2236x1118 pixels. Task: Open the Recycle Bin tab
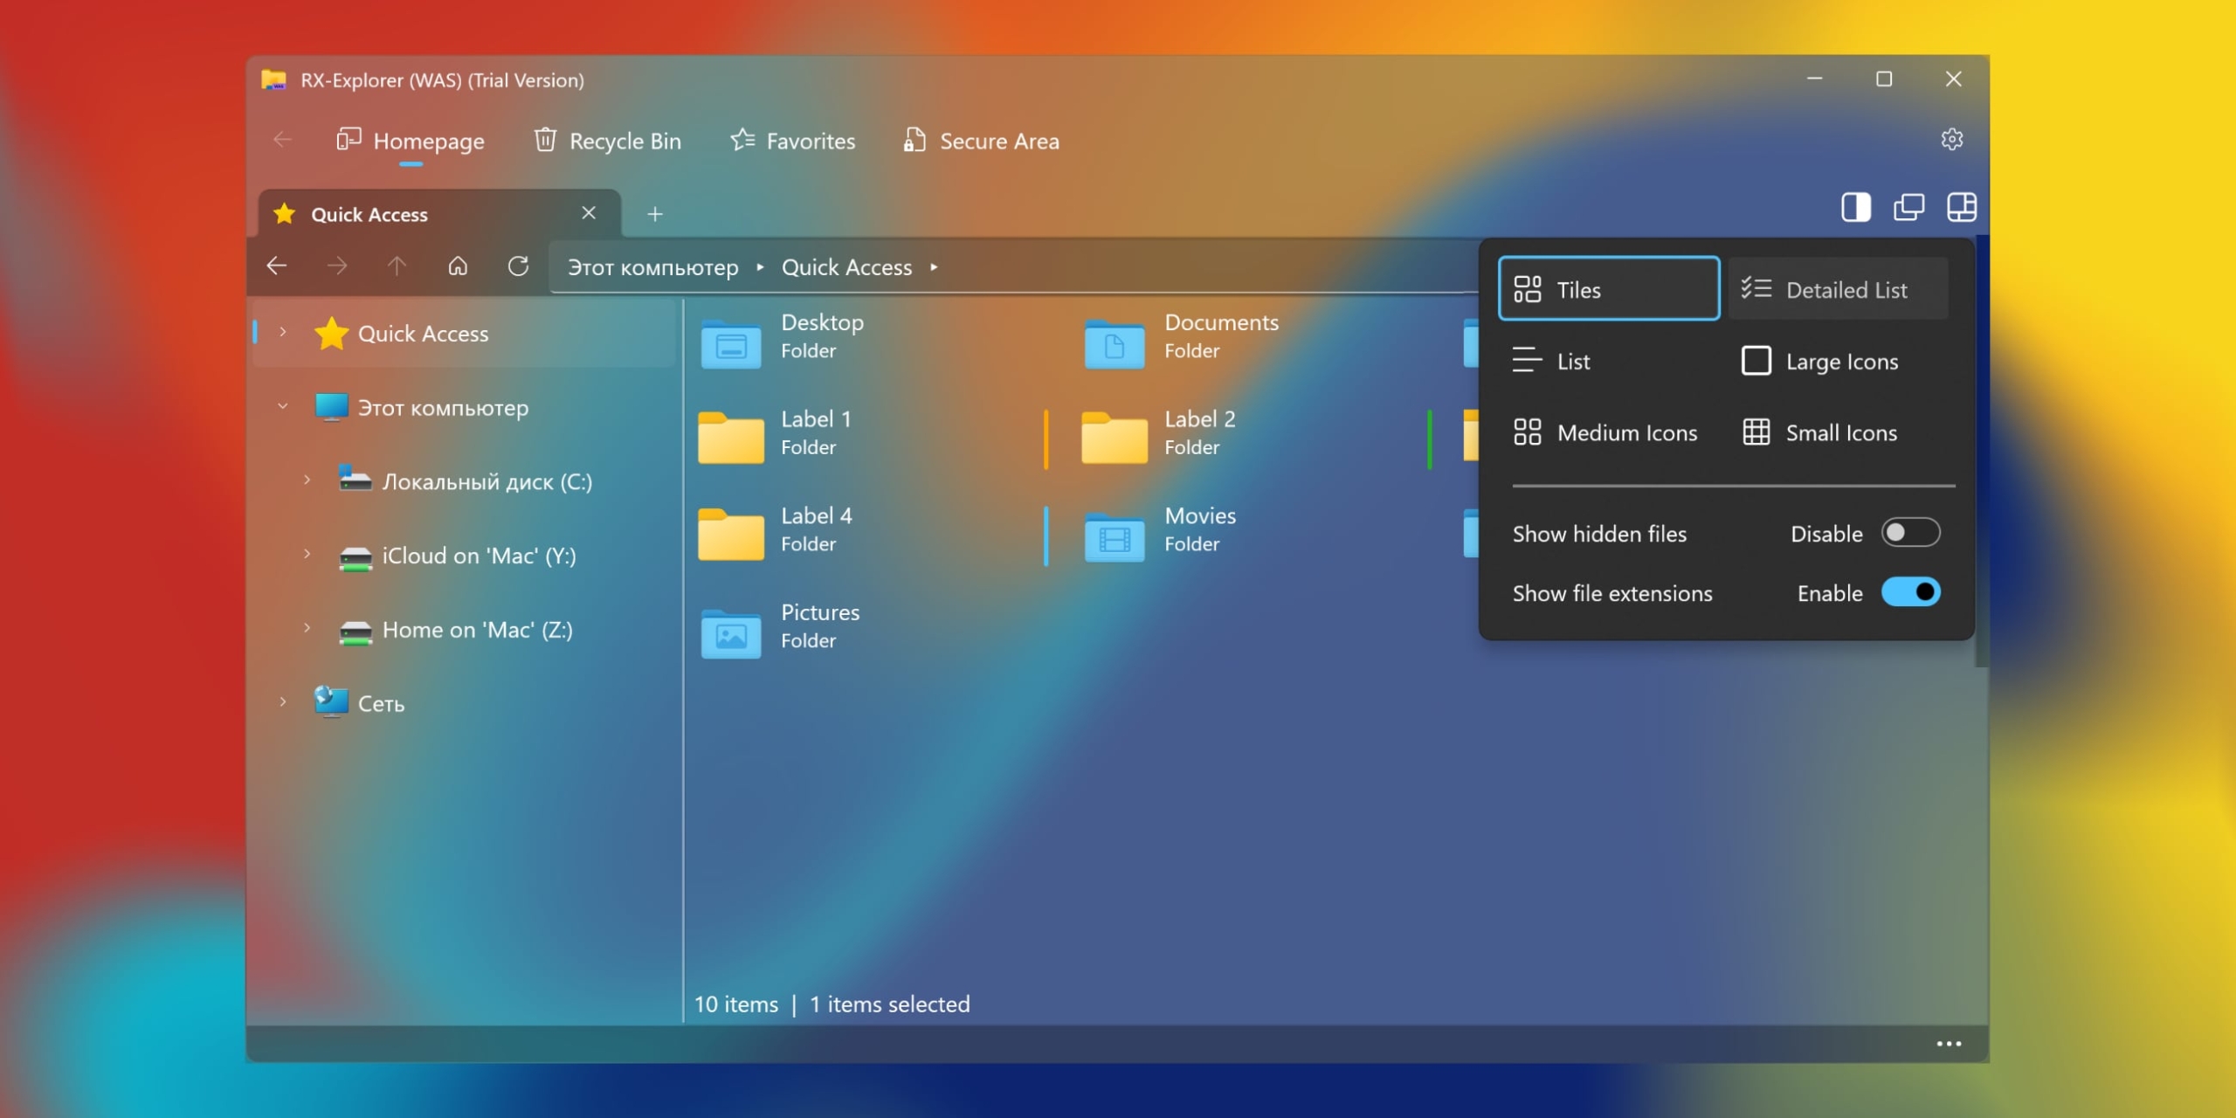[608, 141]
